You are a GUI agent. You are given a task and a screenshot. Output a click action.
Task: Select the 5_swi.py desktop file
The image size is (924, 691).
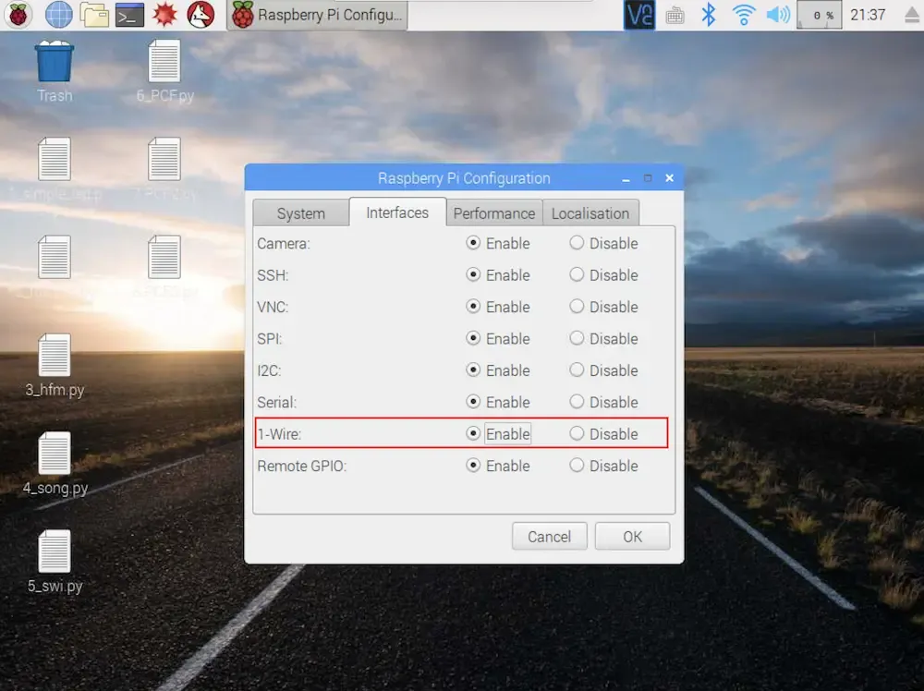[x=55, y=562]
